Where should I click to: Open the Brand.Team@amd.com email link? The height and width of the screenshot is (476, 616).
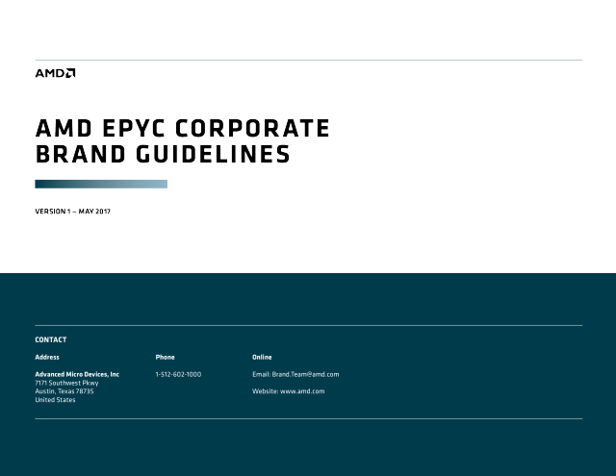(305, 374)
